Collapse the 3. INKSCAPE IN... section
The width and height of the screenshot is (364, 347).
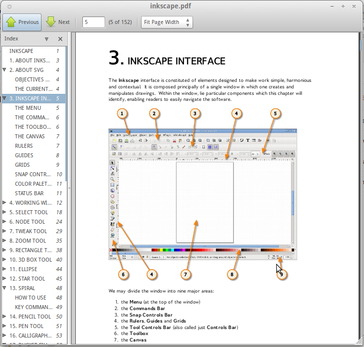(x=4, y=98)
